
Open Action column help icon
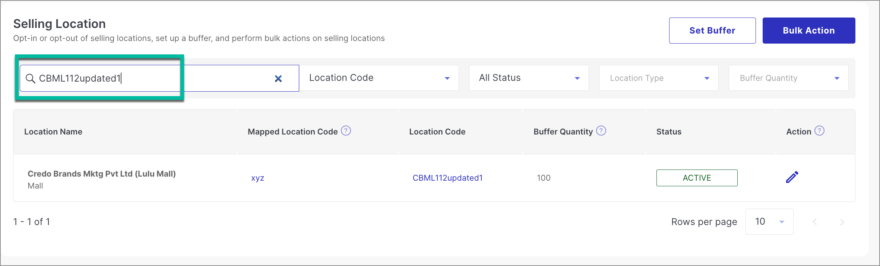(820, 131)
